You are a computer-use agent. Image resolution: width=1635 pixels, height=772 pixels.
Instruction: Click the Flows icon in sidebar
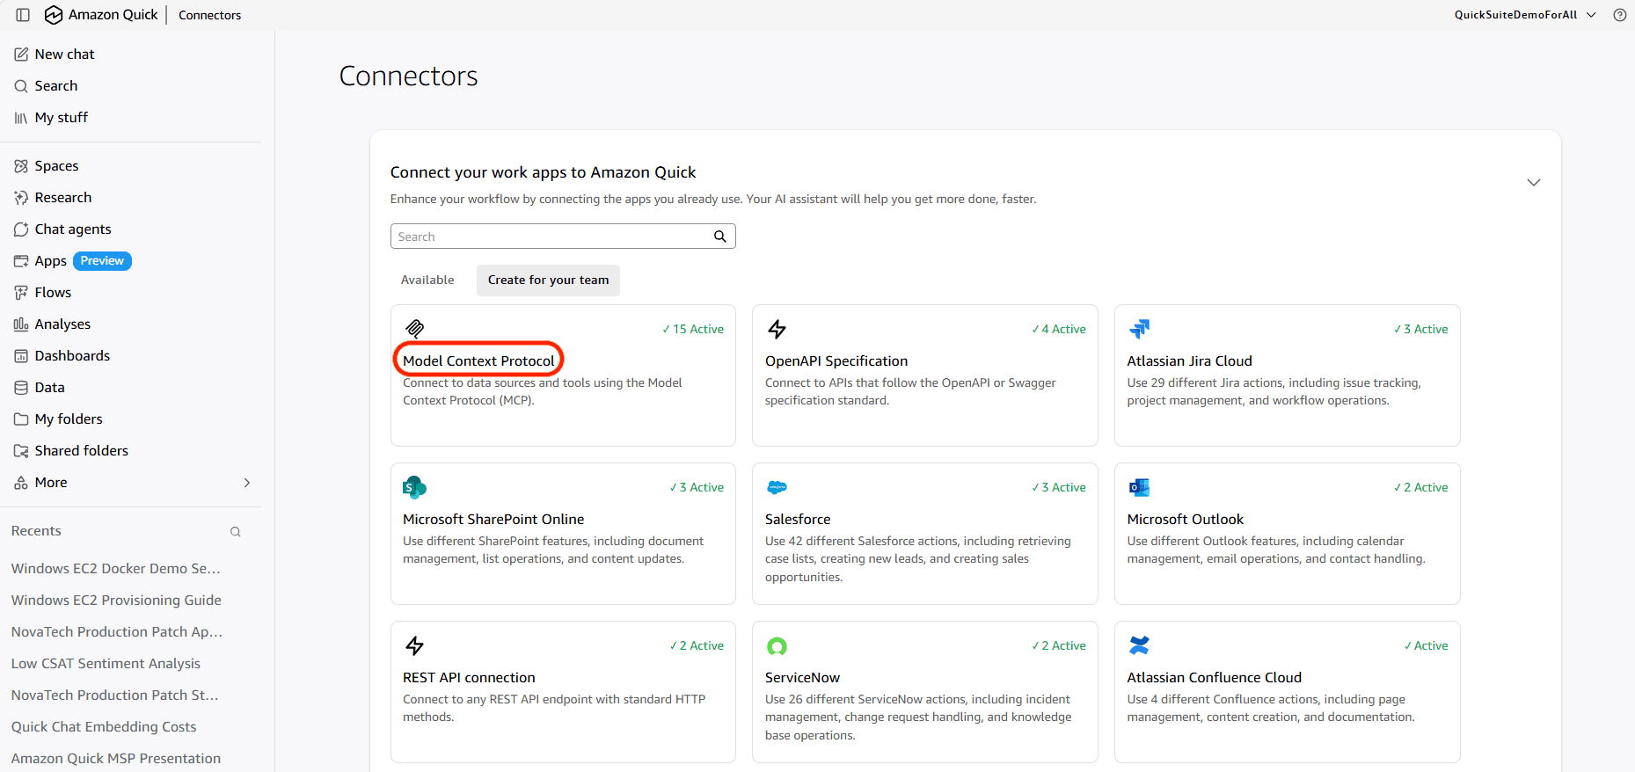tap(21, 293)
